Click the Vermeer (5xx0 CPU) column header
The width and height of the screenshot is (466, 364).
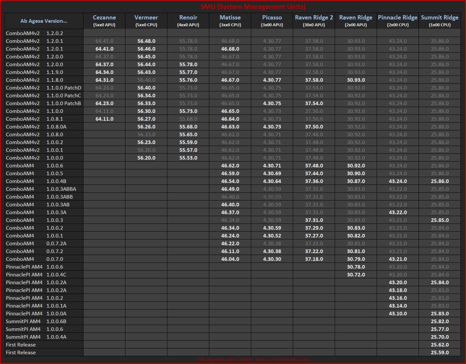[146, 21]
